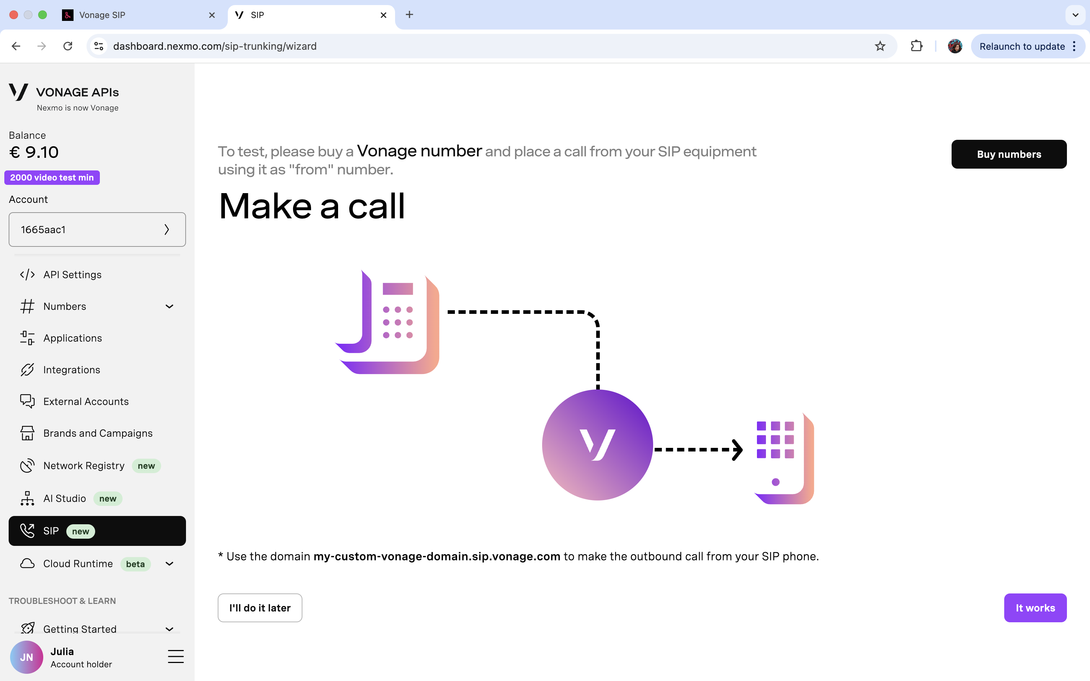Open the browser extensions puzzle icon

916,46
